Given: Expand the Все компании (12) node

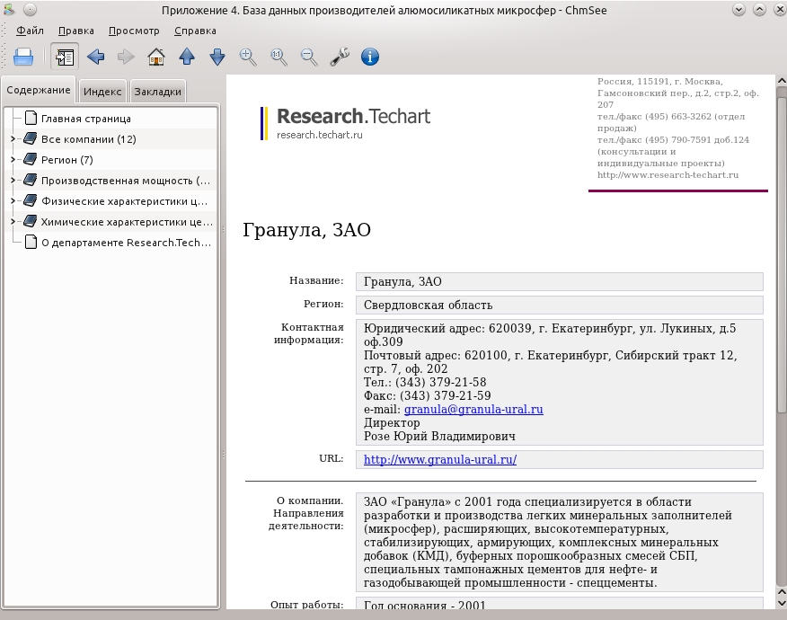Looking at the screenshot, I should pyautogui.click(x=13, y=139).
